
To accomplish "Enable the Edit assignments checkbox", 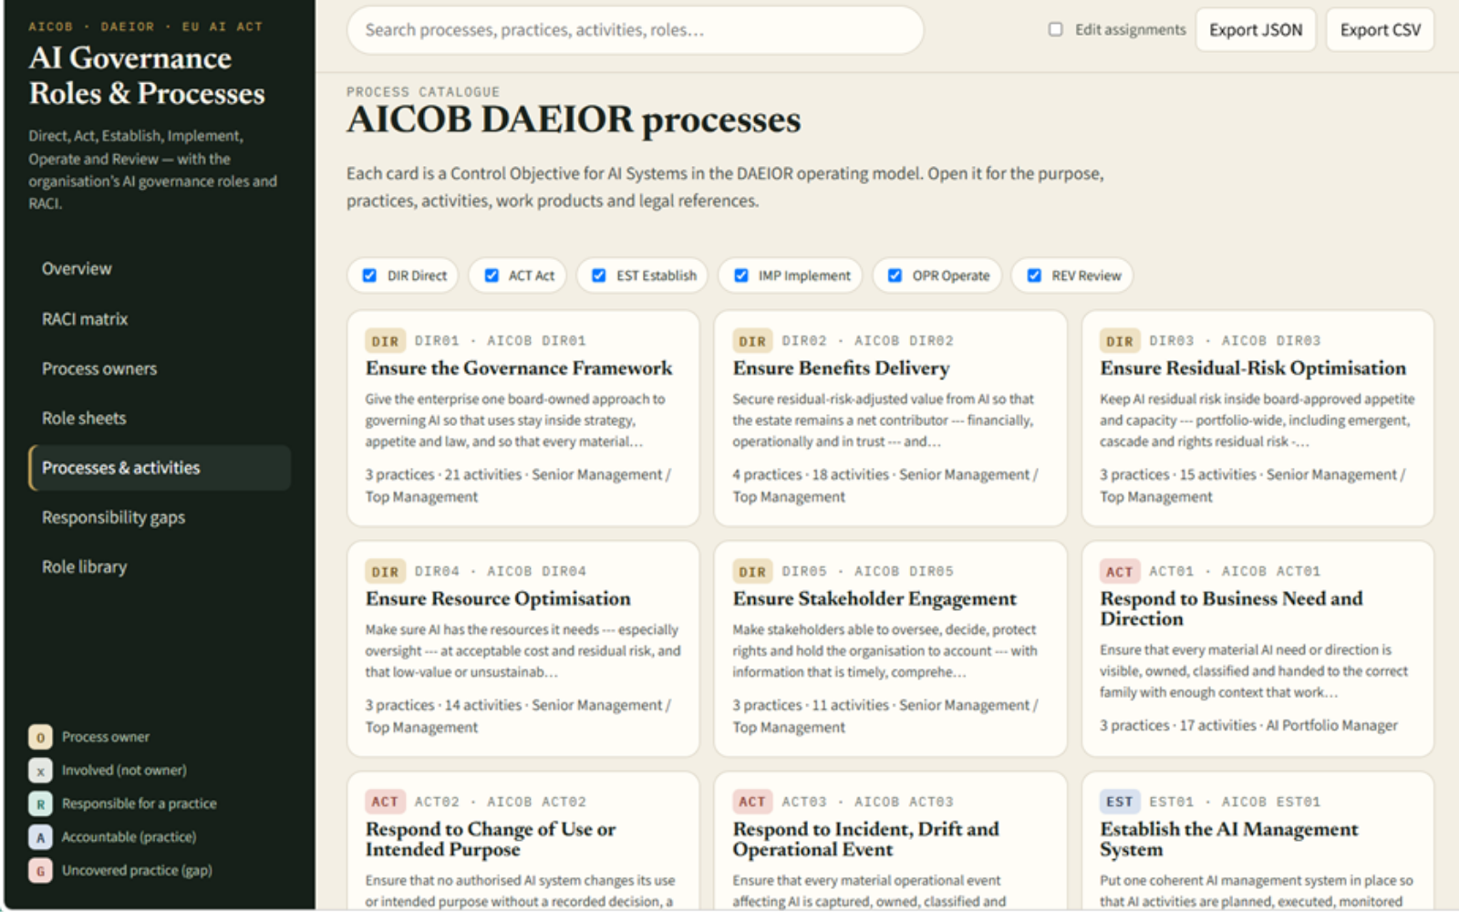I will [1056, 29].
